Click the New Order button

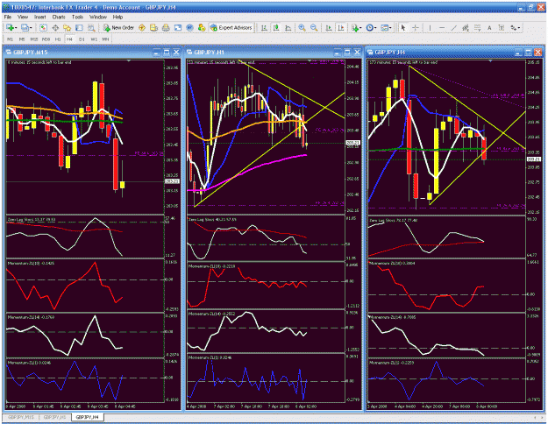coord(119,27)
